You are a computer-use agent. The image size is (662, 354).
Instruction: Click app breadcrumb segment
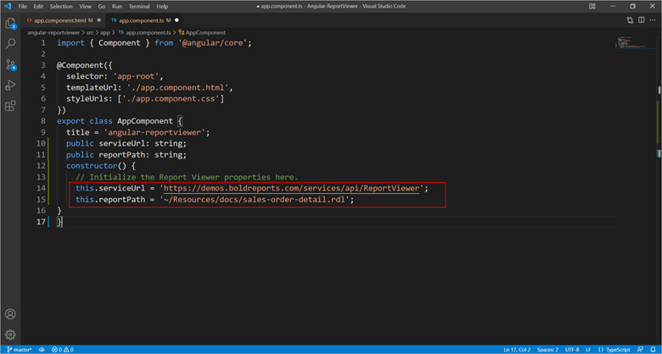(104, 32)
